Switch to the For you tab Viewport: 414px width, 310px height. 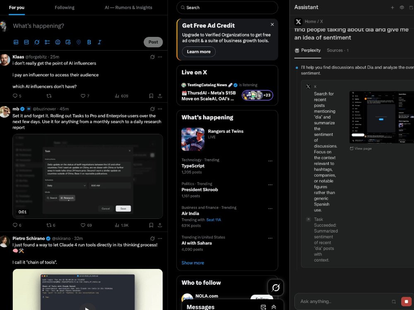click(17, 7)
